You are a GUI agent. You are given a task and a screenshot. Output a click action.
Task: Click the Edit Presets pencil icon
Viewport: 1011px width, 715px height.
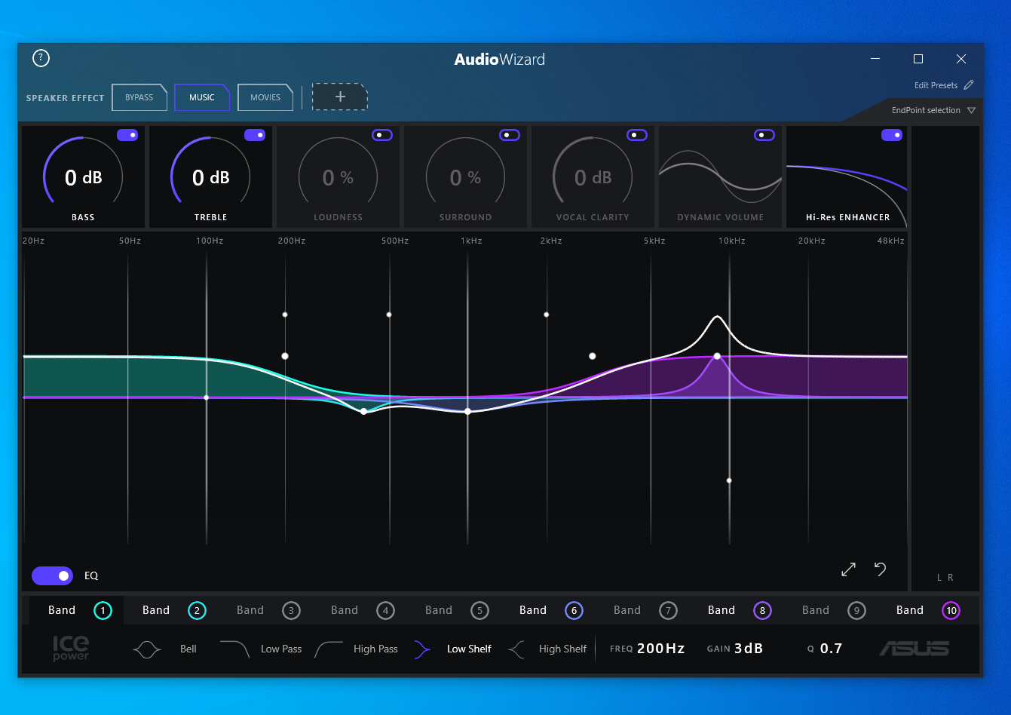(969, 85)
